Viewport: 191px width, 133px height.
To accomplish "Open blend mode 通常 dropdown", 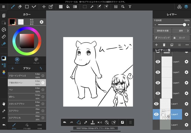I will coord(181,31).
